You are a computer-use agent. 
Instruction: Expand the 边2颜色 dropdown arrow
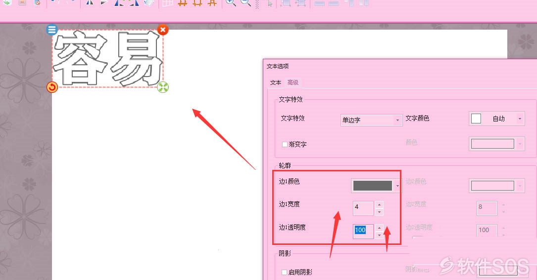[x=520, y=186]
